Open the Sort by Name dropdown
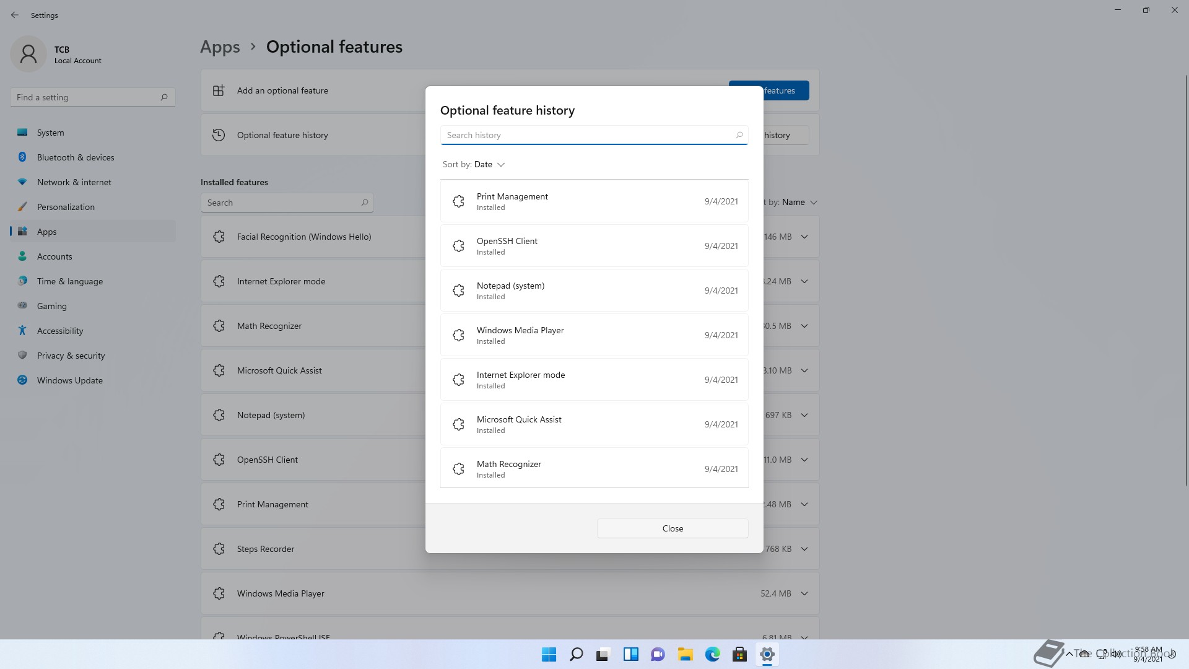1189x669 pixels. pos(791,203)
